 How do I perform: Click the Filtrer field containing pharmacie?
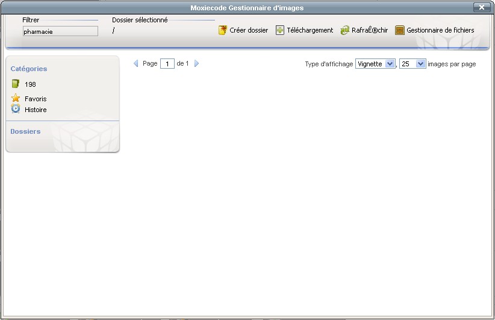(60, 31)
